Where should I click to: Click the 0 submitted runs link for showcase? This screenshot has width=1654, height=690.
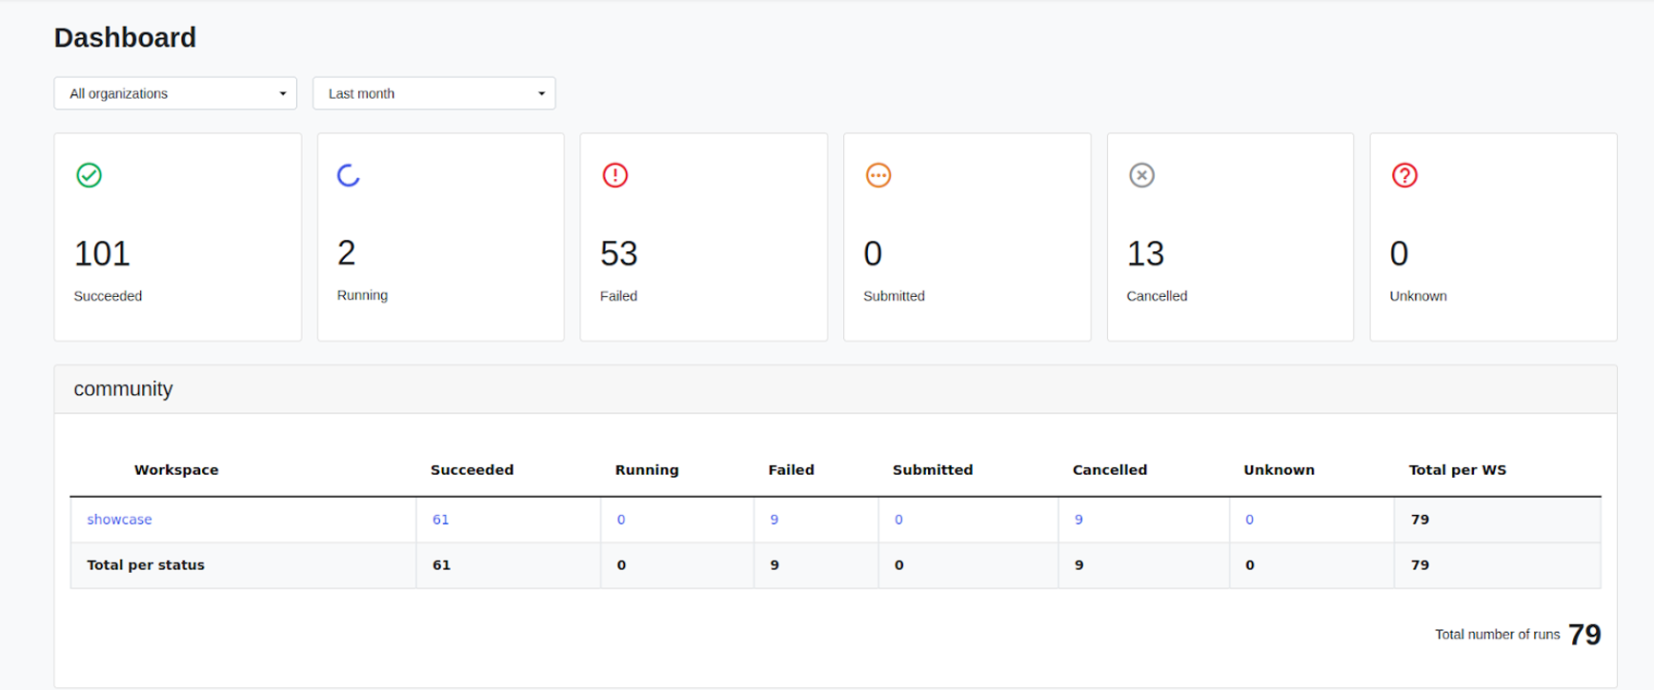898,520
